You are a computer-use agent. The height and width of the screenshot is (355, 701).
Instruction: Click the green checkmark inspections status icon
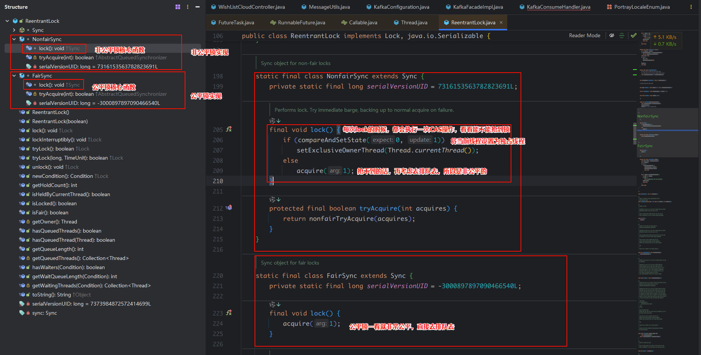point(633,35)
